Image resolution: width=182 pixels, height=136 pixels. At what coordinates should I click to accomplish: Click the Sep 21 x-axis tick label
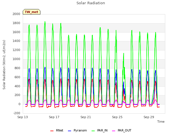tap(86, 117)
